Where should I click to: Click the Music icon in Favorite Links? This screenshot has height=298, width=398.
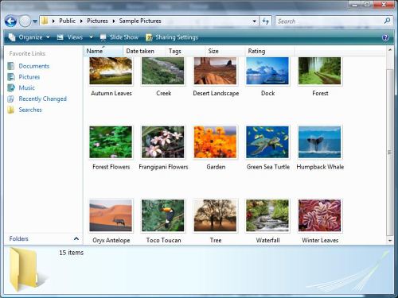point(11,87)
